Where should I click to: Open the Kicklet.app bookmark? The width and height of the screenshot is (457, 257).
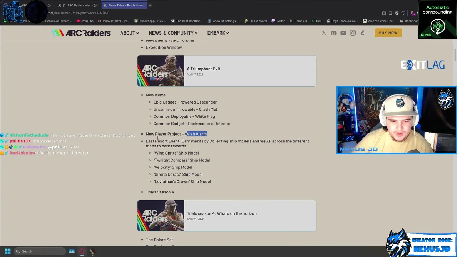[150, 21]
